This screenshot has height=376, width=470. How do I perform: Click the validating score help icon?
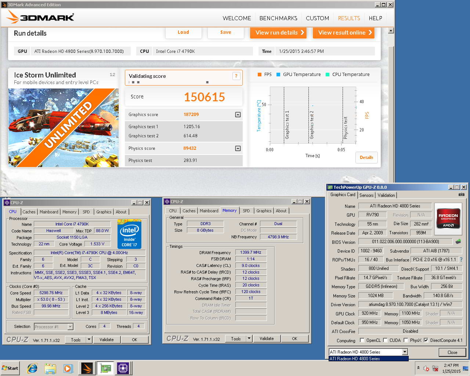[x=236, y=76]
